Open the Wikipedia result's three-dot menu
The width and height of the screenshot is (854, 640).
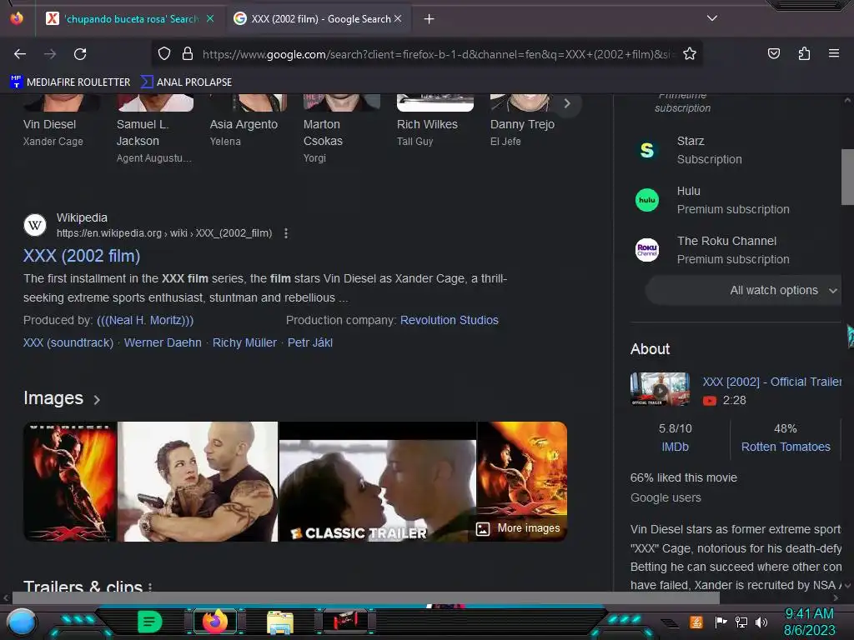coord(286,233)
